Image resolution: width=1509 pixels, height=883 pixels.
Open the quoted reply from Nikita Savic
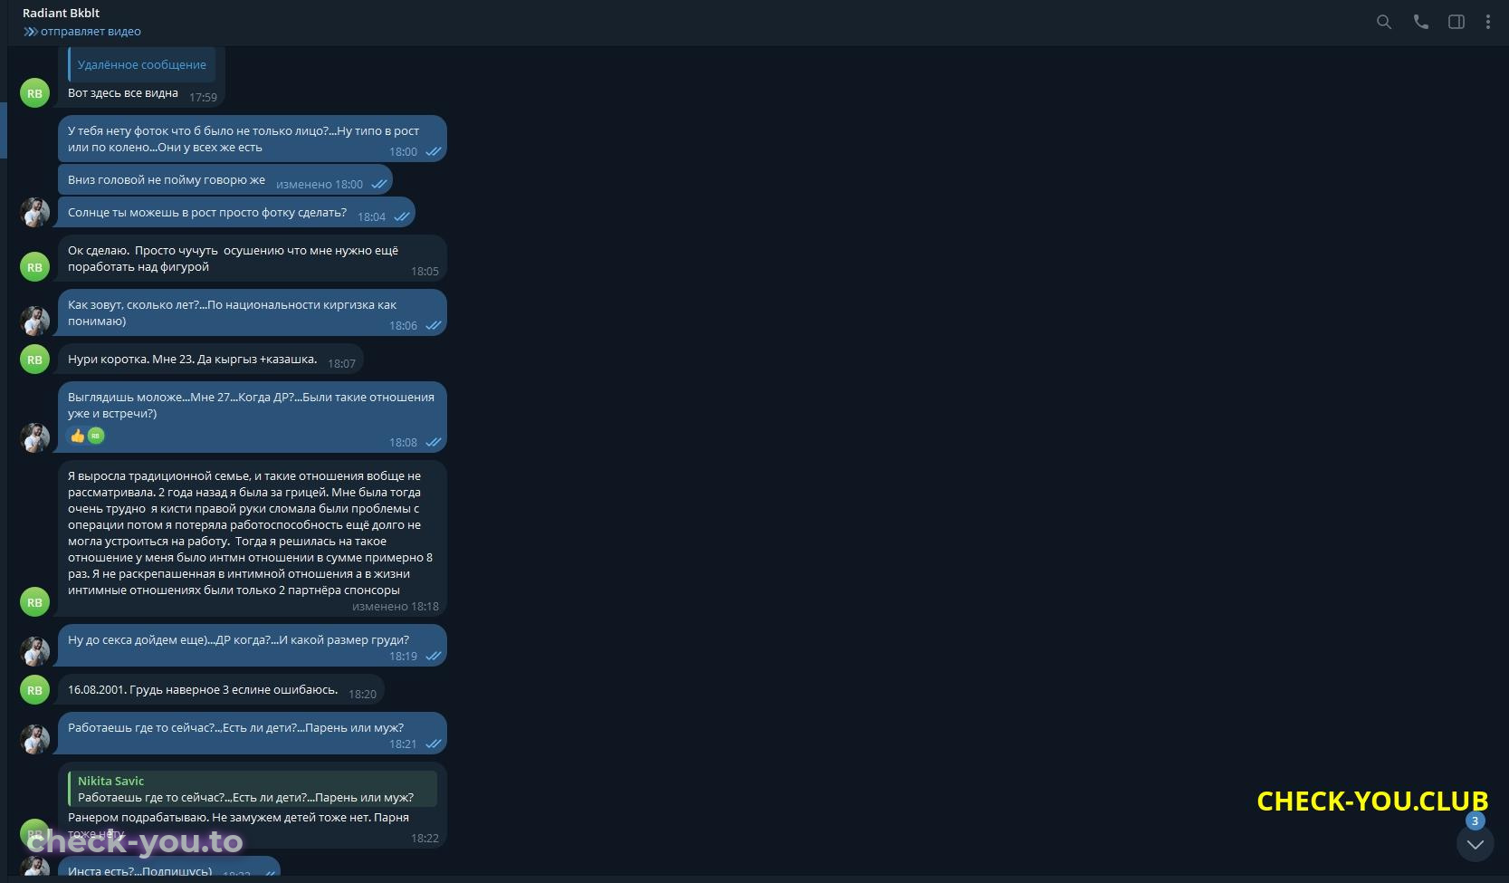click(253, 789)
